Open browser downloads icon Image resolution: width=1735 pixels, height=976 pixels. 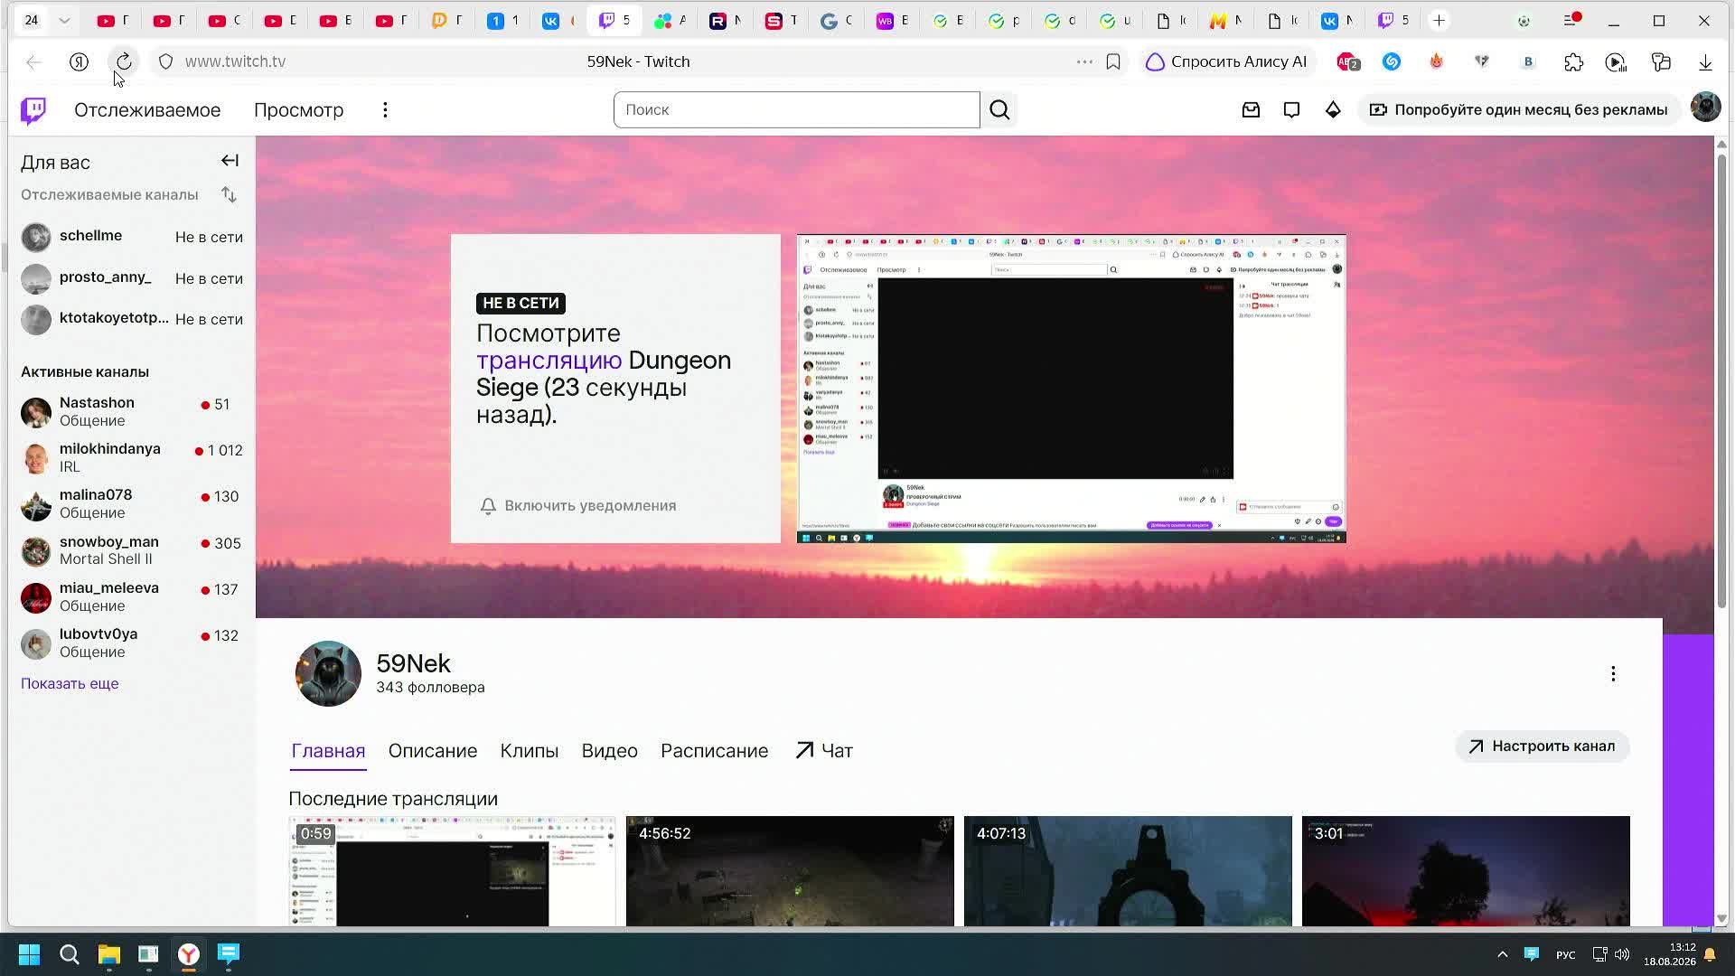[1705, 61]
